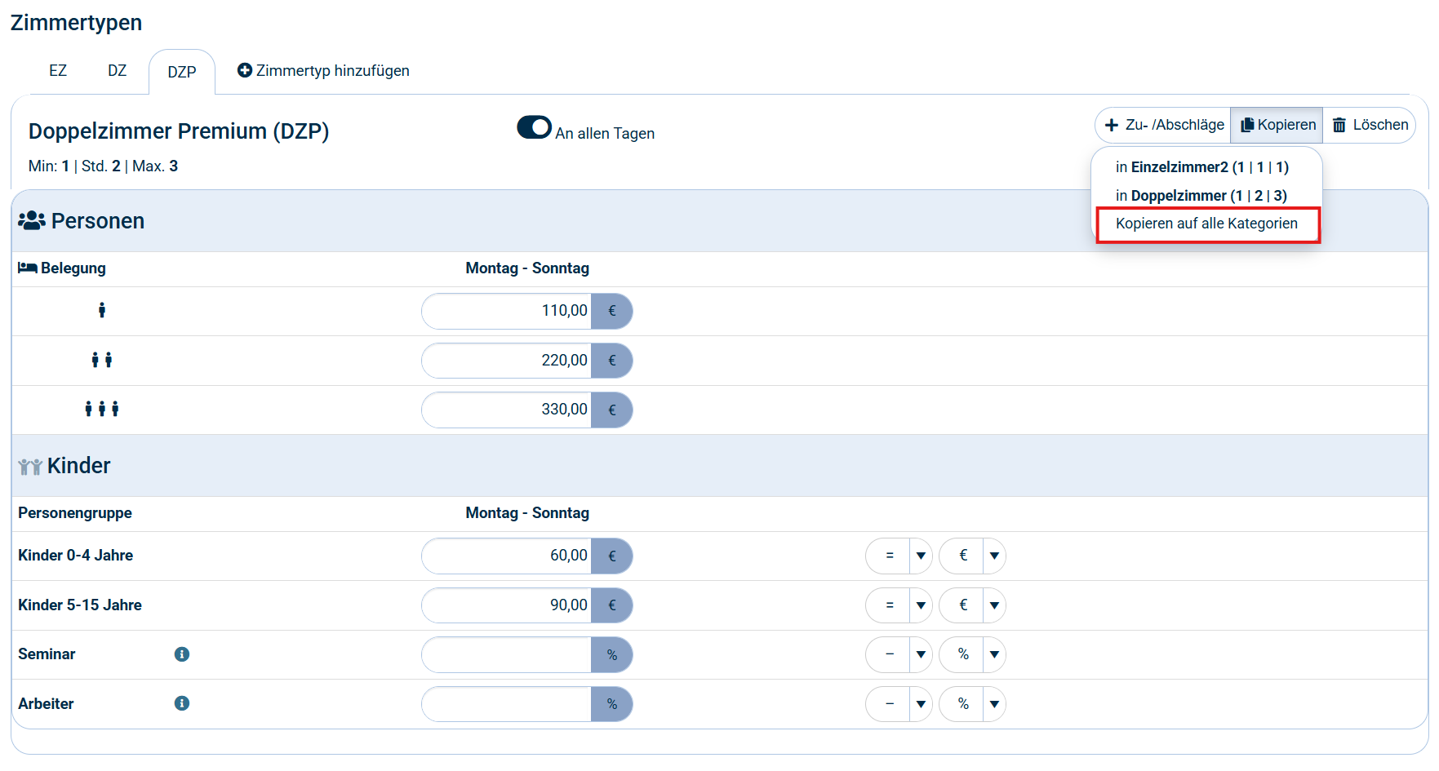This screenshot has height=771, width=1439.
Task: Click the info icon next to Seminar
Action: pos(182,654)
